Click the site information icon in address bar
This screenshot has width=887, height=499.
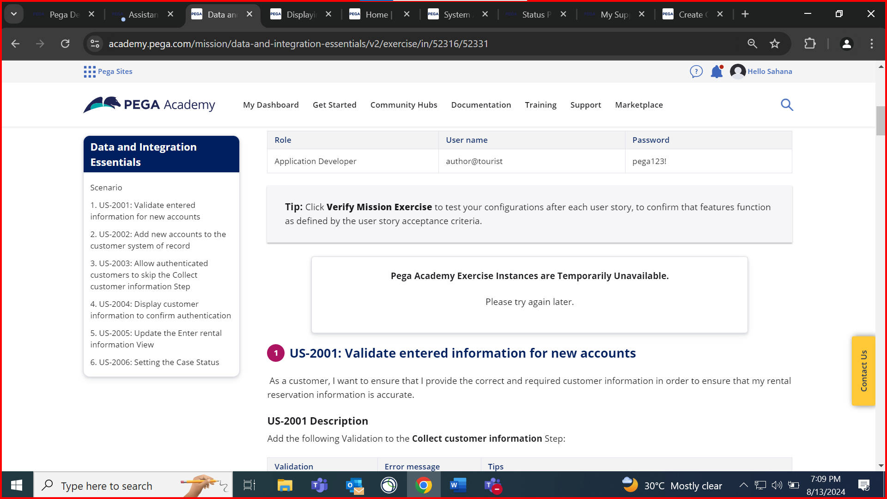[x=95, y=44]
